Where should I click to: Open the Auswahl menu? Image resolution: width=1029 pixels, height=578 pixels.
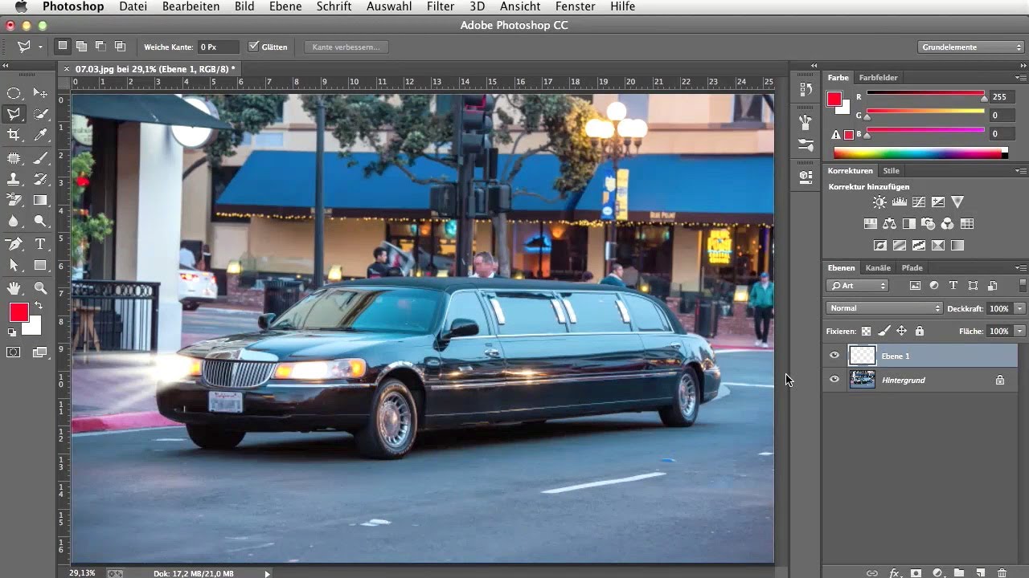389,6
